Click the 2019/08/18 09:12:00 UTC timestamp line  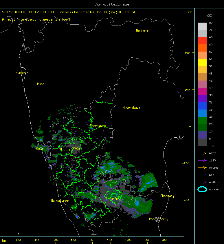pyautogui.click(x=69, y=12)
